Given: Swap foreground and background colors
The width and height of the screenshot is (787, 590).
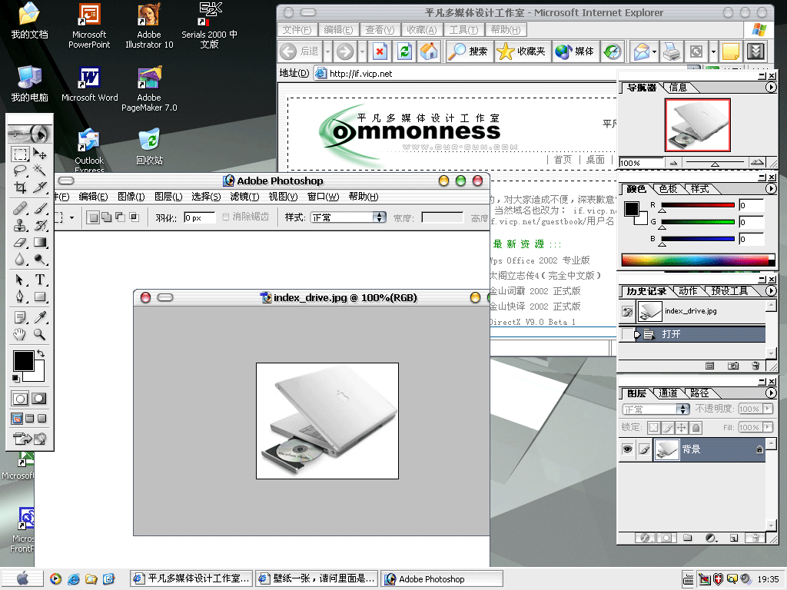Looking at the screenshot, I should tap(41, 353).
